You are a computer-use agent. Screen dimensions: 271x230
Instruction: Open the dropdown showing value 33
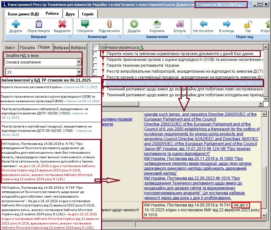(x=78, y=72)
